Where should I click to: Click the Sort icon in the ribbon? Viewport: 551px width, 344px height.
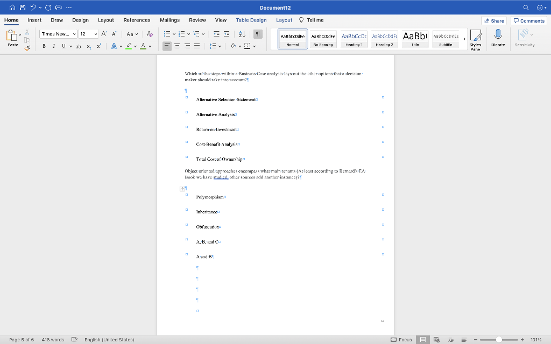[x=244, y=34]
